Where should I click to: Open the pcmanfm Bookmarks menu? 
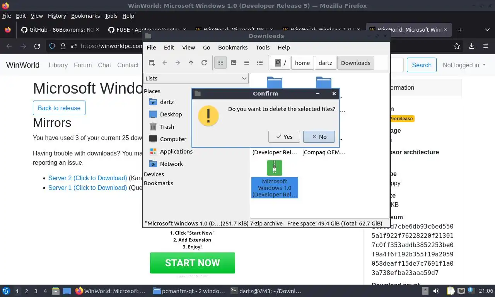tap(233, 47)
